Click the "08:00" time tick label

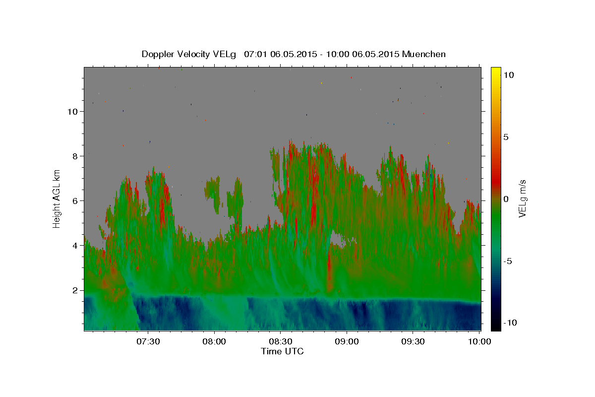click(x=215, y=341)
